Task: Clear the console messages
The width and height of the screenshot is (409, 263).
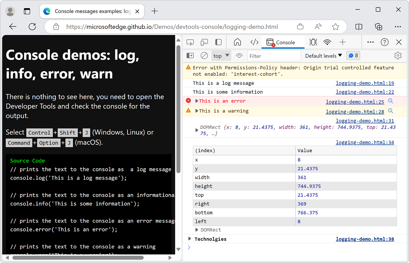Action: click(204, 55)
